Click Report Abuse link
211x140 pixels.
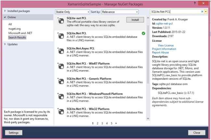(x=160, y=52)
